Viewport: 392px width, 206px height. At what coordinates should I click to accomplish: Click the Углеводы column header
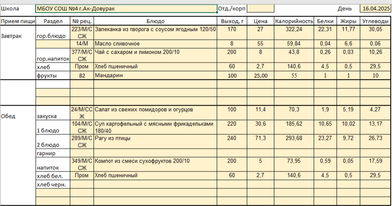375,21
